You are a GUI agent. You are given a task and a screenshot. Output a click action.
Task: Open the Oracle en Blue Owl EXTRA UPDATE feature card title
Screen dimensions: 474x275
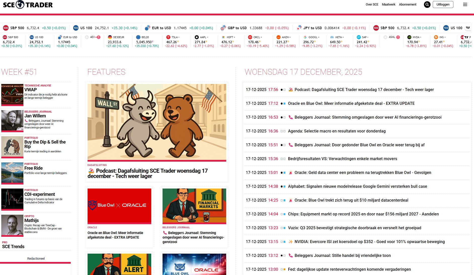[115, 235]
